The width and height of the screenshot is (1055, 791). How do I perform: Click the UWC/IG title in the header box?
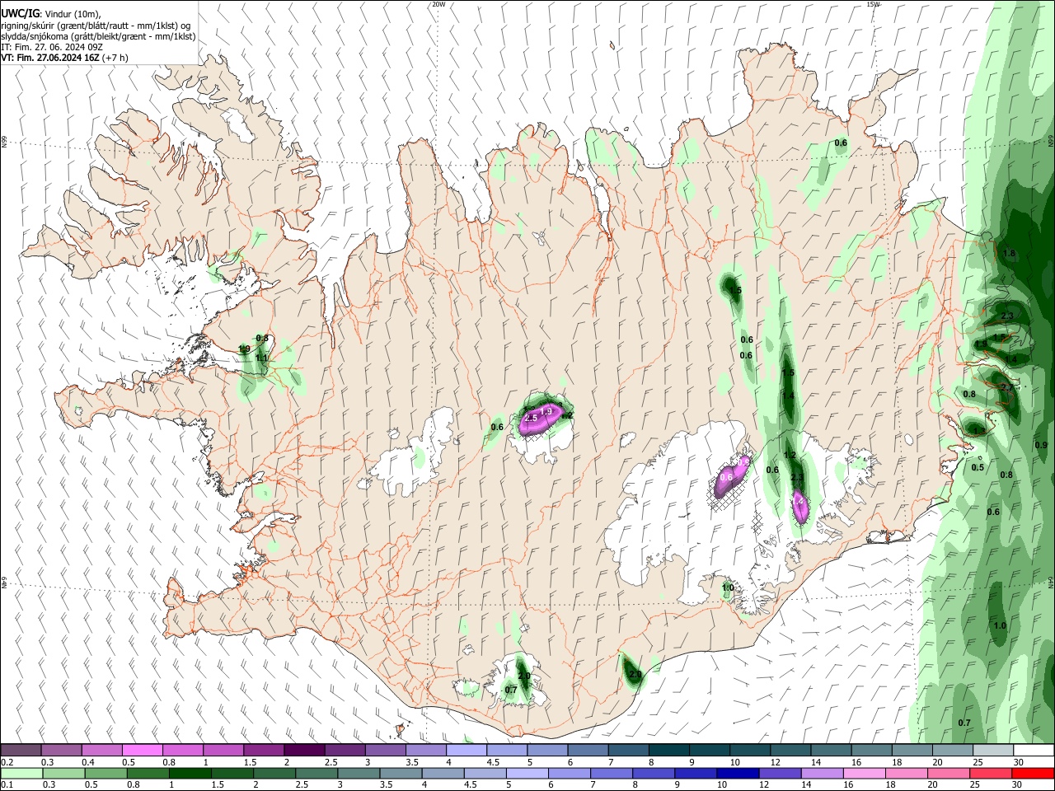20,14
